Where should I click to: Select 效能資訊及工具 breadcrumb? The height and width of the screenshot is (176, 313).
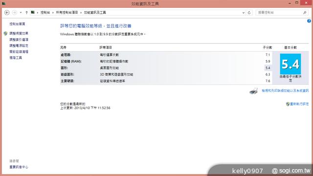click(x=95, y=12)
